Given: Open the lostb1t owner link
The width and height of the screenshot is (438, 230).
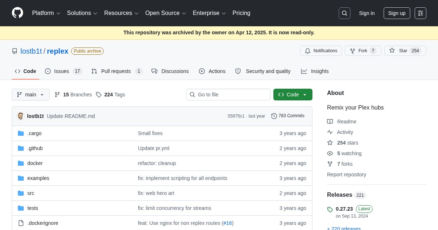Looking at the screenshot, I should 31,51.
